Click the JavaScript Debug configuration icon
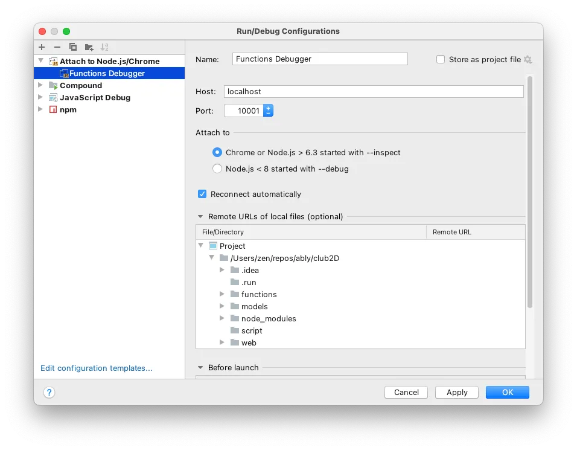Image resolution: width=577 pixels, height=450 pixels. 53,98
